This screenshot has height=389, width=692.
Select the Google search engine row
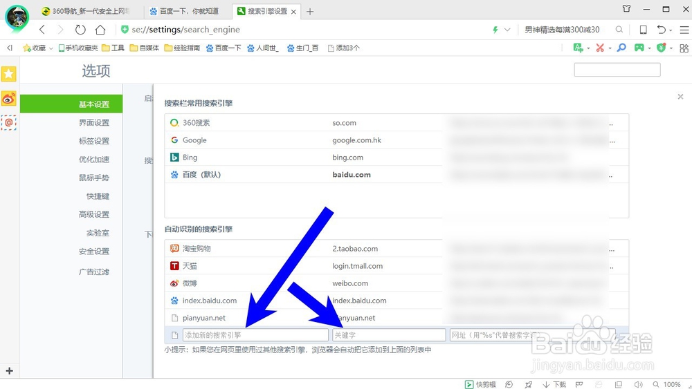point(397,140)
